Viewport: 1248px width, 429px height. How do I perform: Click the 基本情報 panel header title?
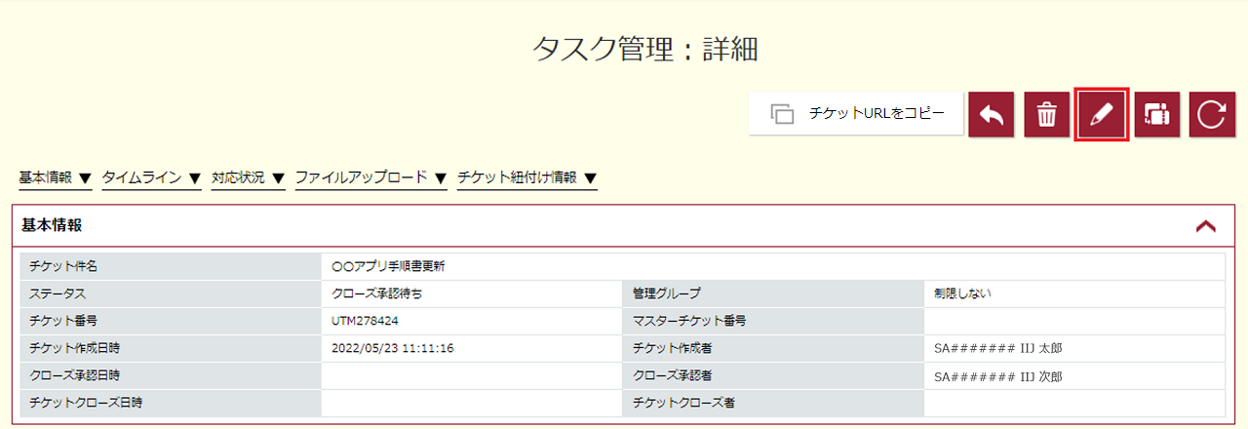coord(52,225)
